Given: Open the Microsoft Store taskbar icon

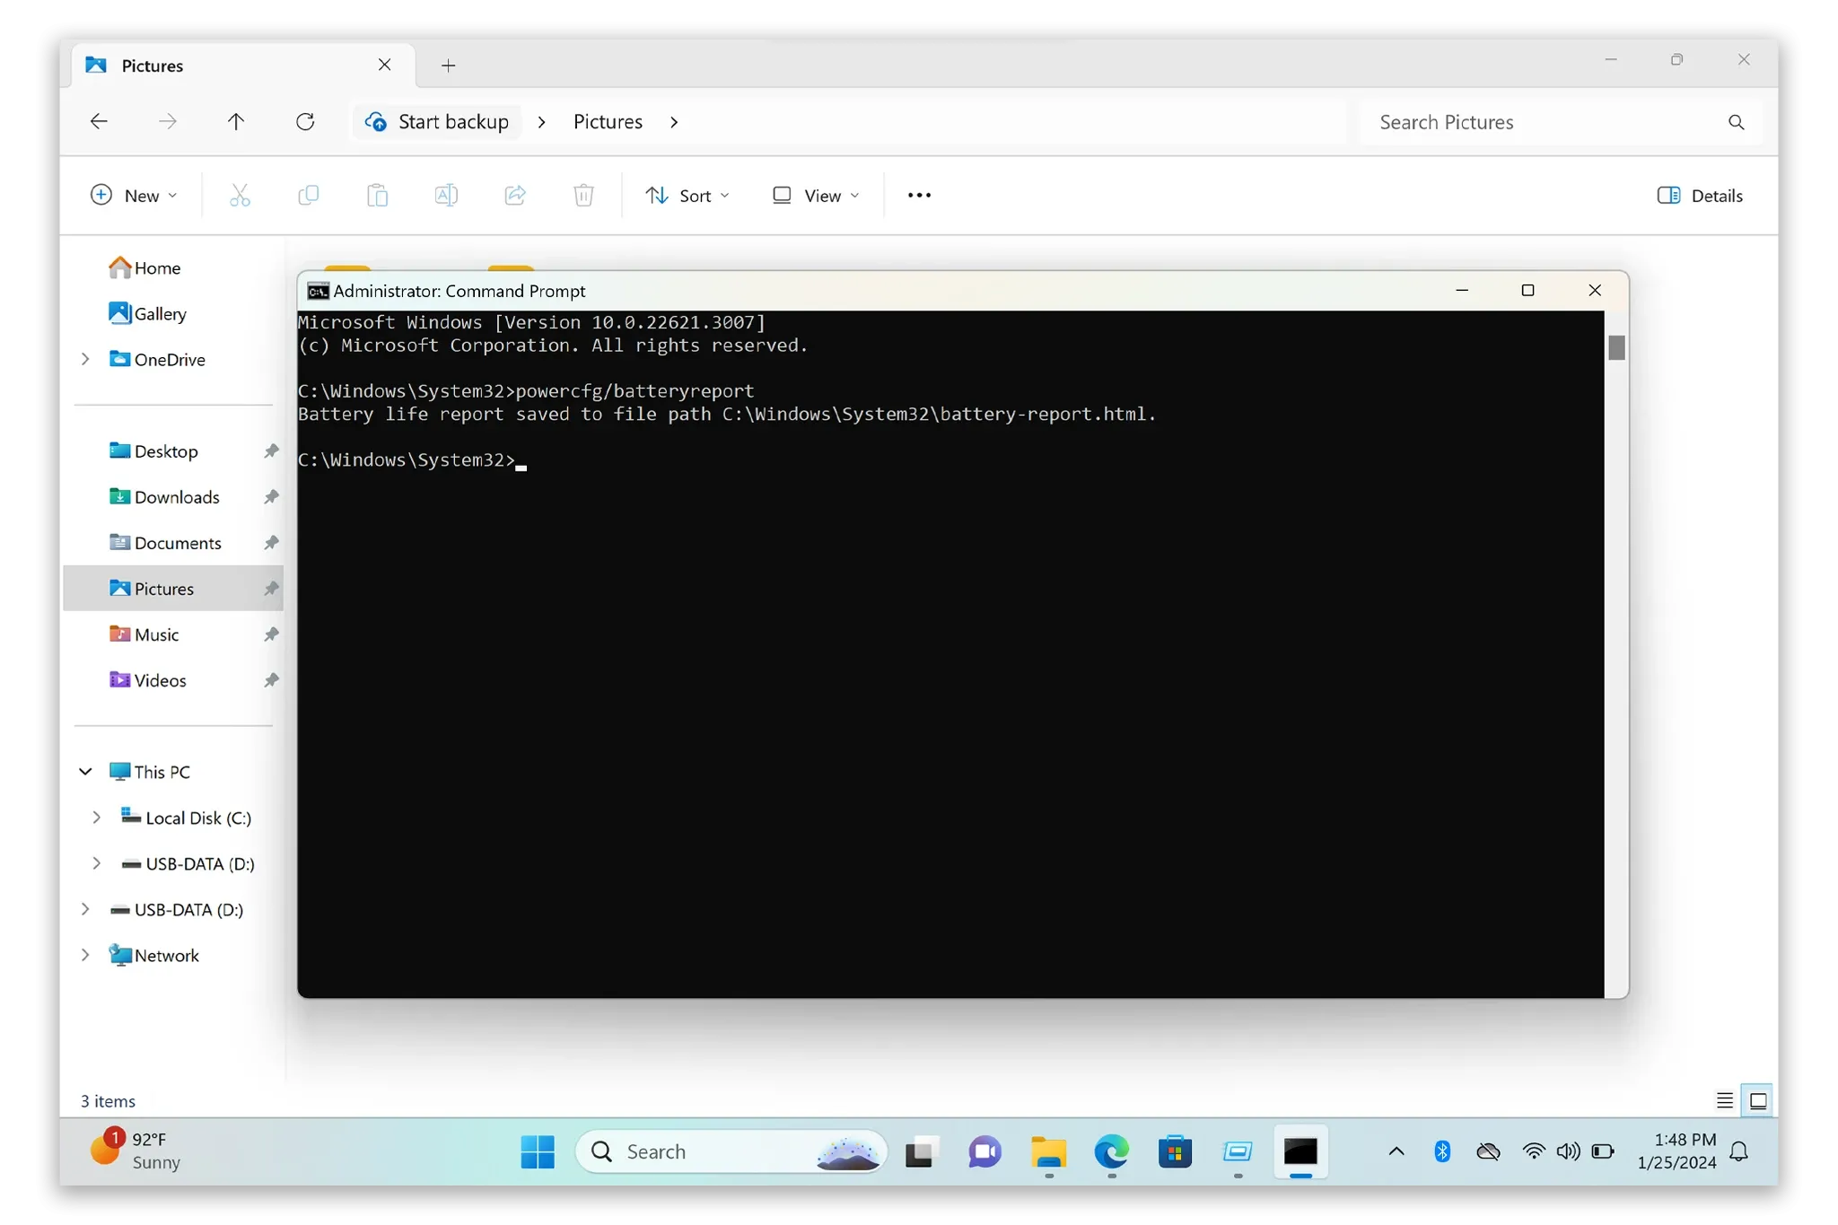Looking at the screenshot, I should (1175, 1151).
